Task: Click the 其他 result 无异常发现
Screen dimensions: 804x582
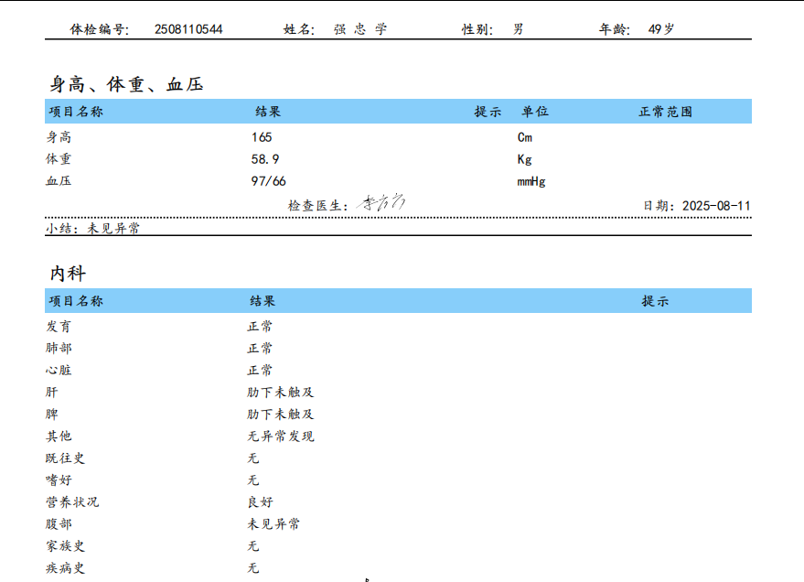Action: click(281, 436)
